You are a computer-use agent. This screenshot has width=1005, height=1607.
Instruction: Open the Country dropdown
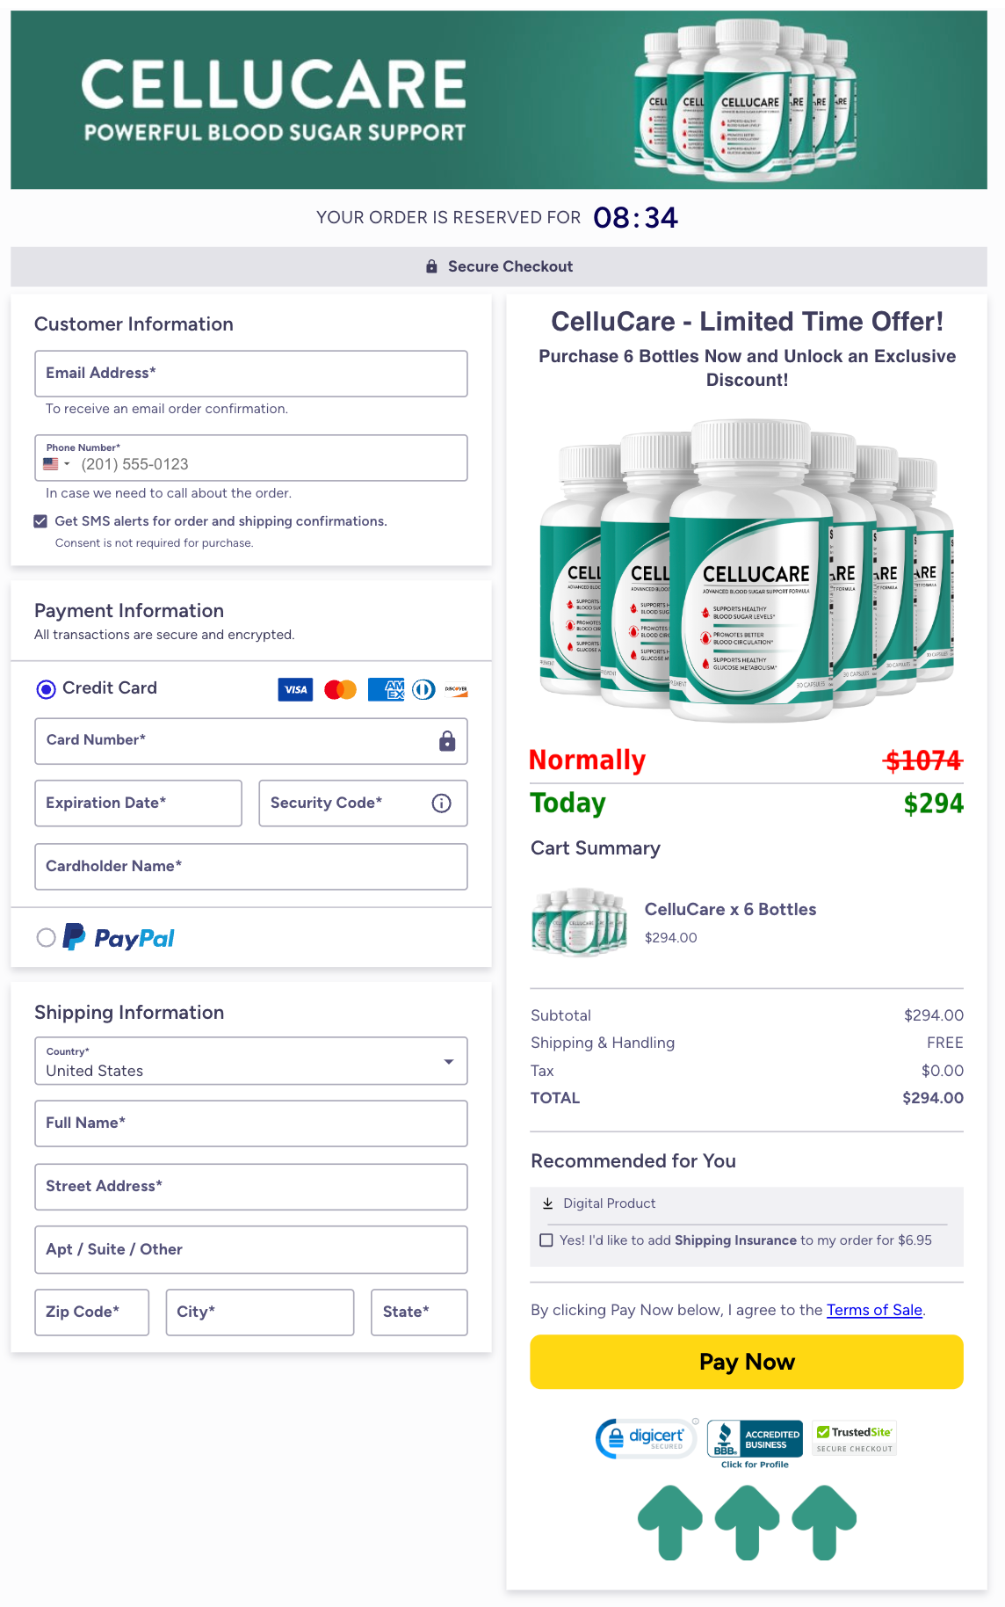[x=451, y=1061]
